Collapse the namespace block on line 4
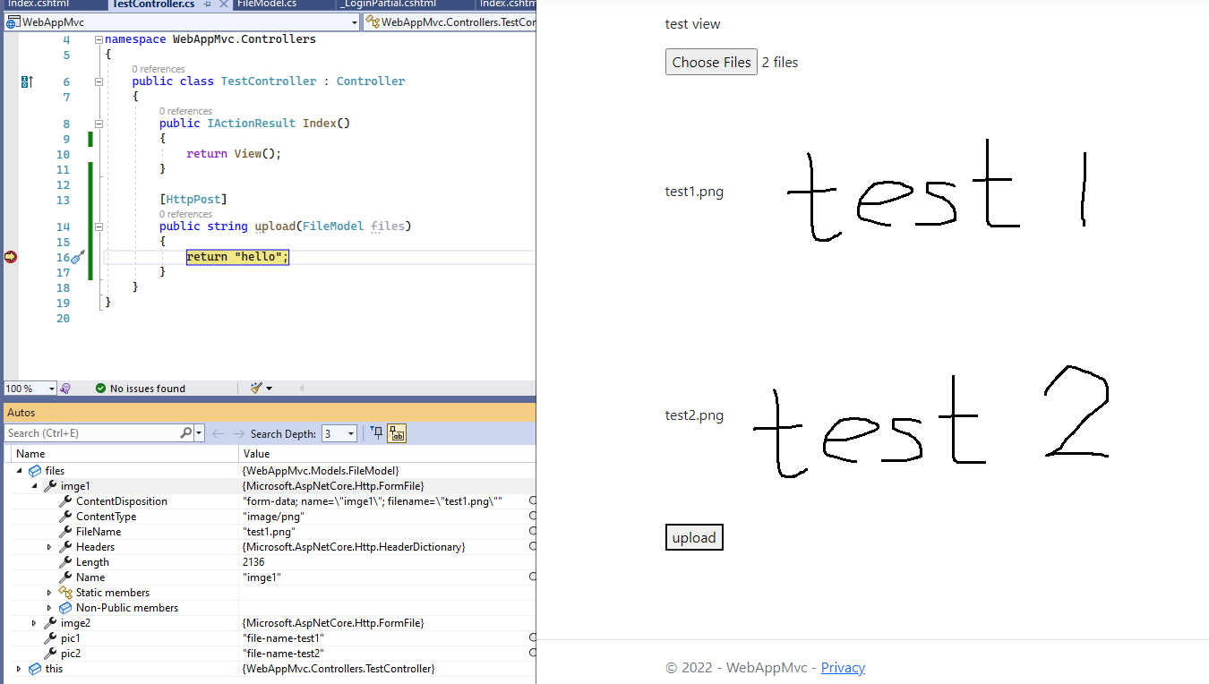Image resolution: width=1209 pixels, height=684 pixels. click(x=99, y=40)
